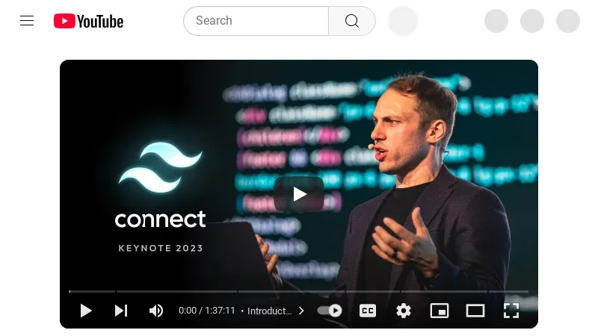
Task: Open the video settings gear
Action: tap(404, 311)
